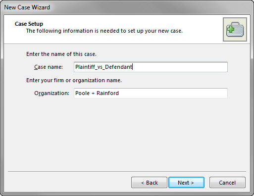The width and height of the screenshot is (254, 196).
Task: Place cursor on the word Defendant in case name
Action: coord(118,67)
